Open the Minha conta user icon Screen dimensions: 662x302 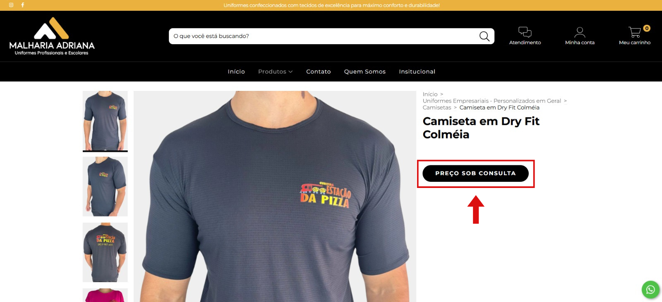click(580, 32)
